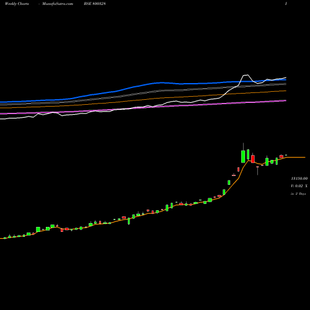Click the price value "13130.00"

pos(299,179)
